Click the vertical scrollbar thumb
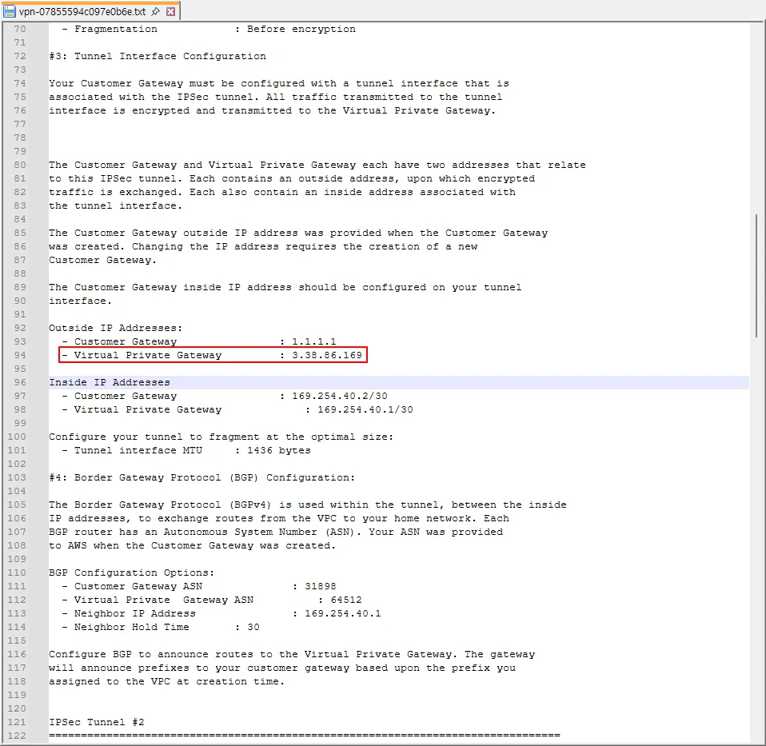This screenshot has height=746, width=766. pos(756,276)
